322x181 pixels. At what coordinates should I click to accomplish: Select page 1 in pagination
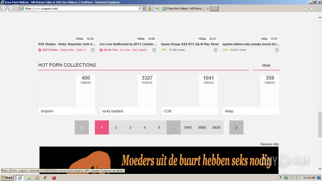click(x=102, y=127)
